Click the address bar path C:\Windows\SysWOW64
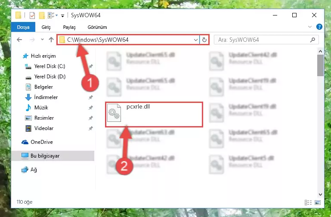Viewport: 331px width, 217px height. pos(98,40)
